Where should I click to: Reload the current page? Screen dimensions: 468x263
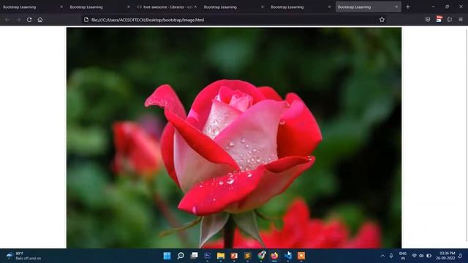[29, 20]
